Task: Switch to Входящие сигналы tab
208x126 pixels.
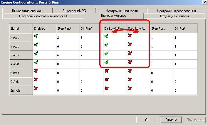Action: (x=174, y=16)
